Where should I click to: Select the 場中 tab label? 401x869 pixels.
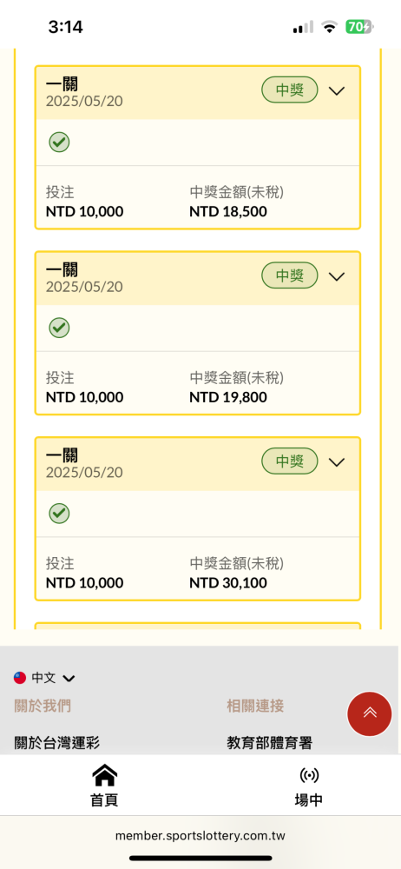tap(308, 800)
